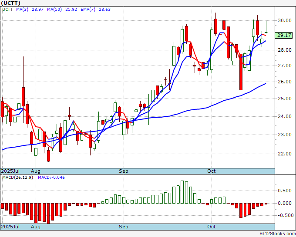The image size is (296, 237).
Task: Click Oct on the MACD time axis
Action: click(212, 227)
